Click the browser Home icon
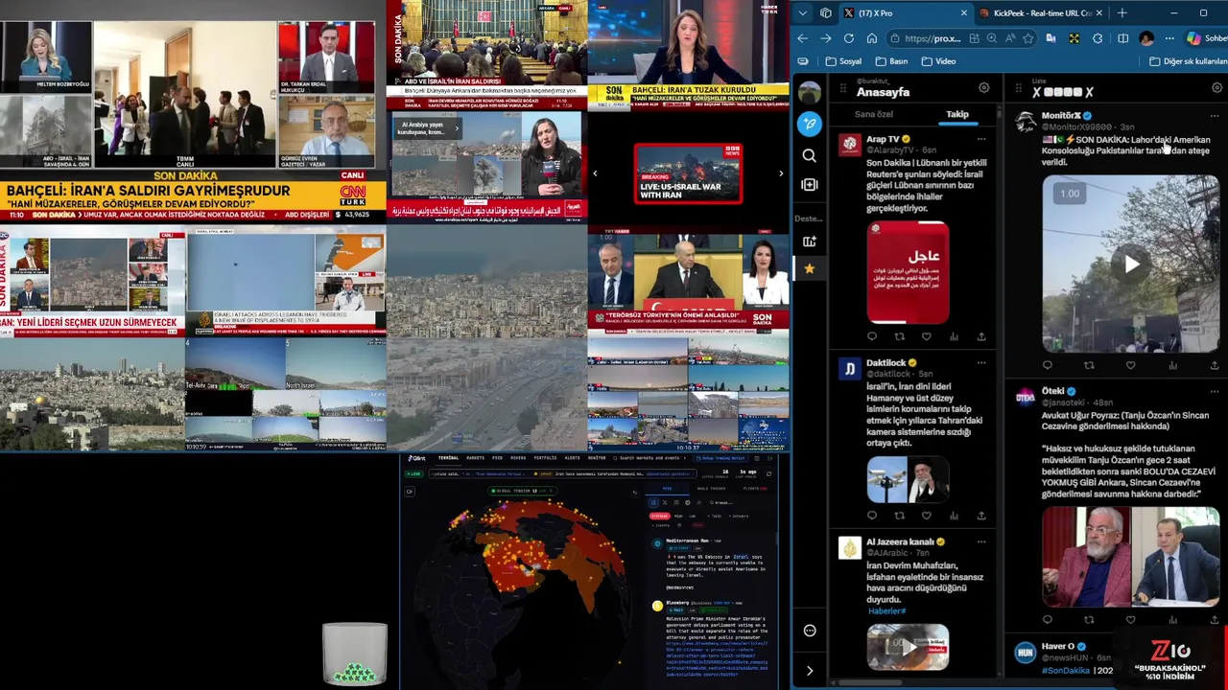Image resolution: width=1228 pixels, height=690 pixels. 872,38
